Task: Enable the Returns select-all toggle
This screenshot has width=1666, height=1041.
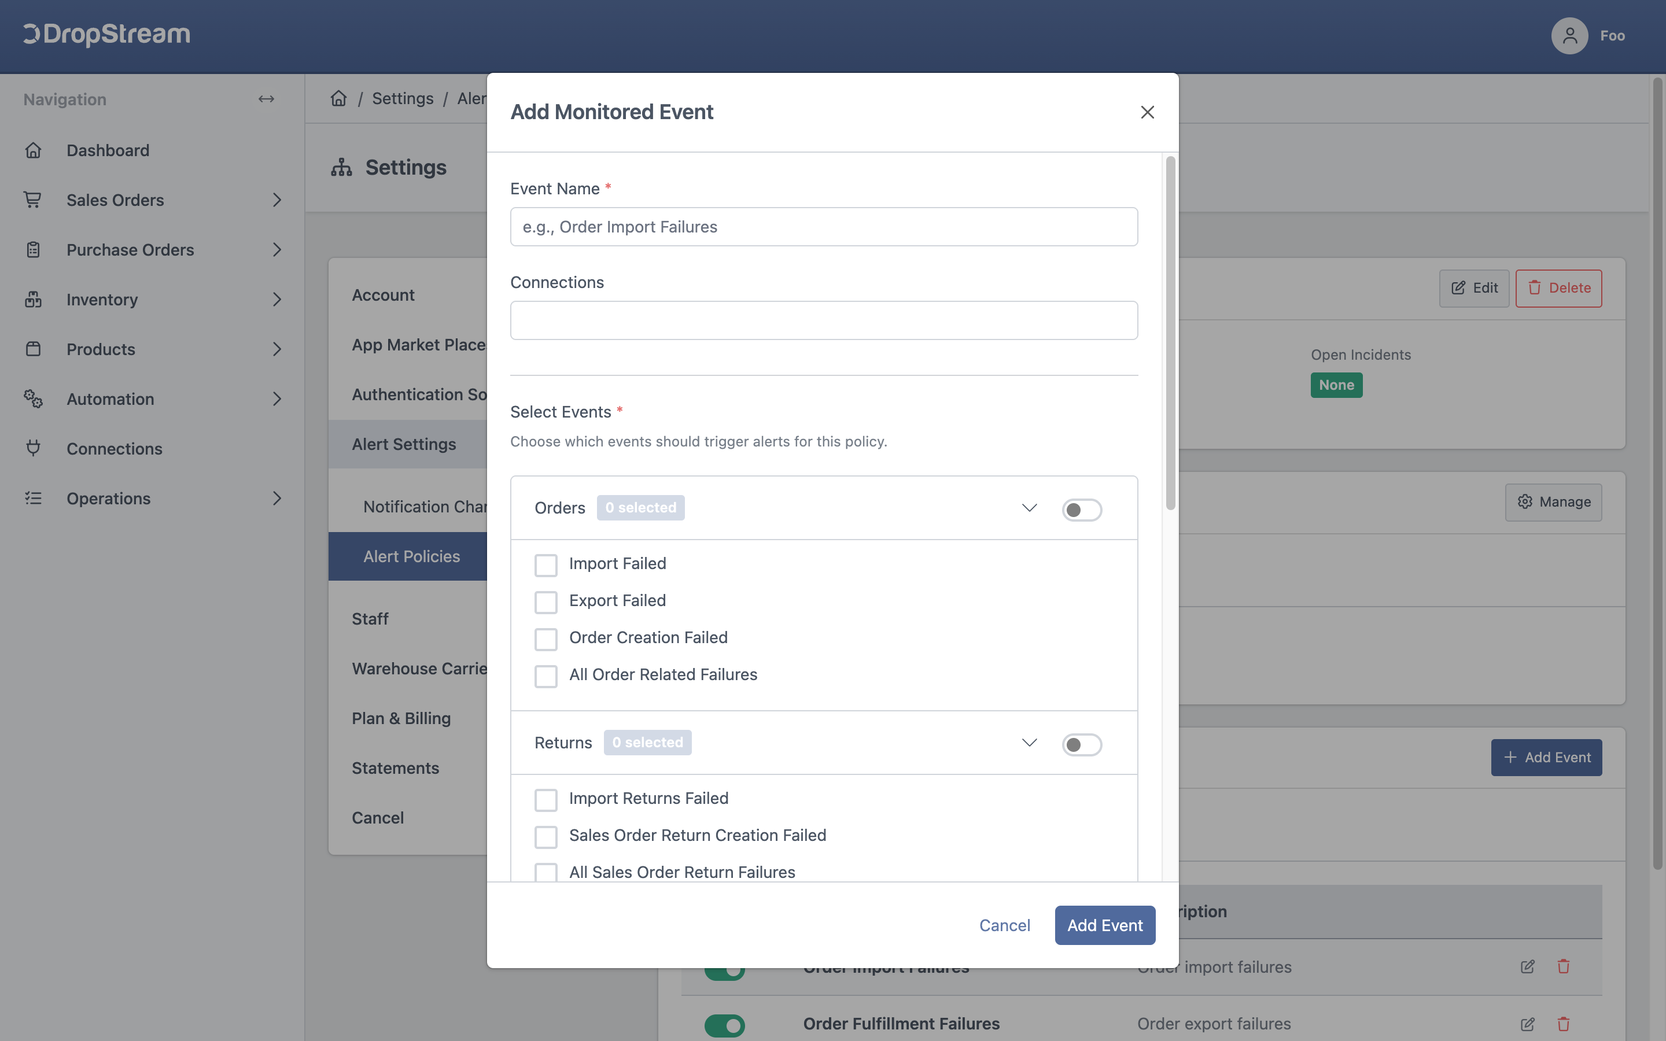Action: click(1082, 745)
